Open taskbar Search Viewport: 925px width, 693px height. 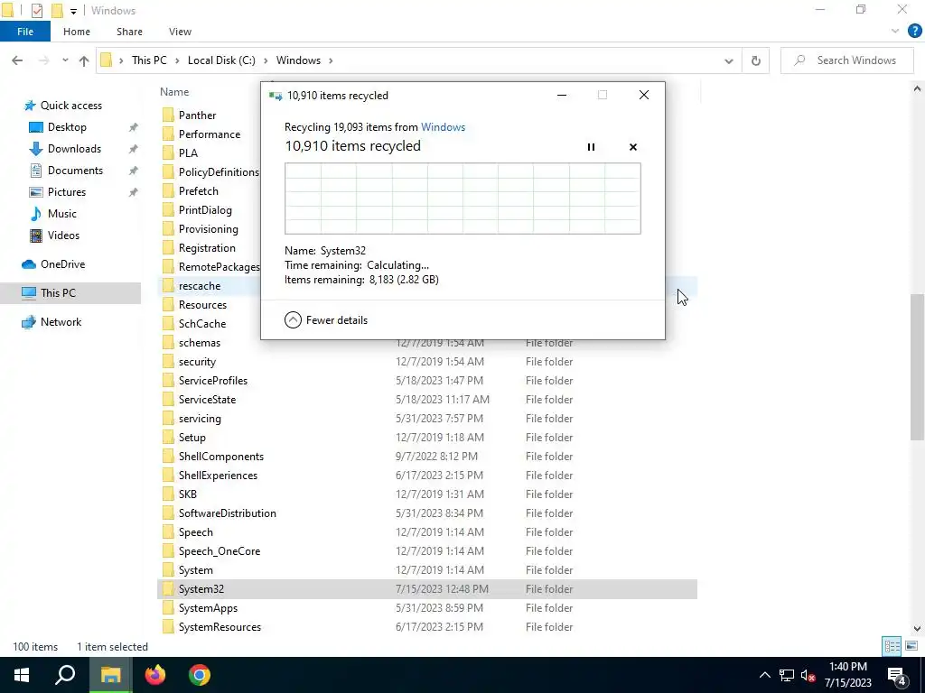(x=65, y=675)
